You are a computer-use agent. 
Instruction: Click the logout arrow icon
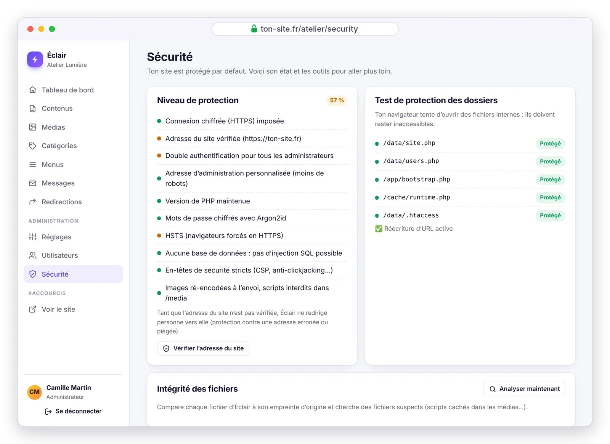tap(48, 412)
